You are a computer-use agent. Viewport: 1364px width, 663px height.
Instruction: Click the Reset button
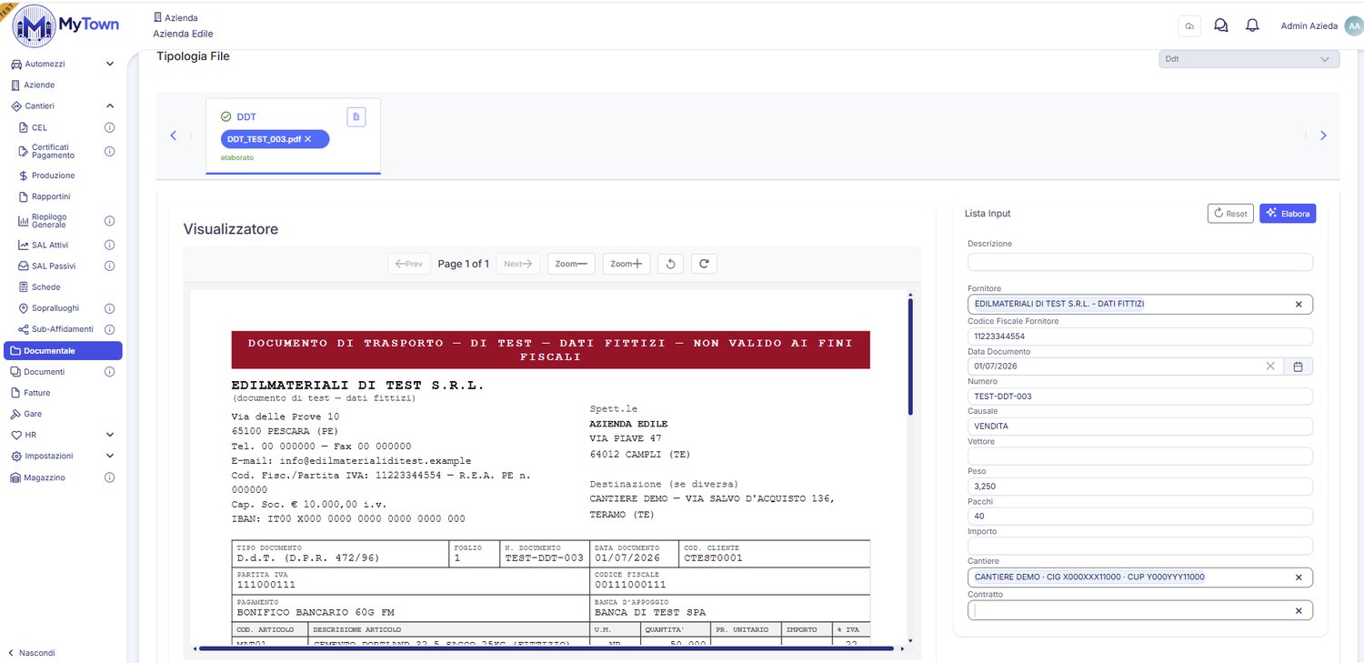1229,214
